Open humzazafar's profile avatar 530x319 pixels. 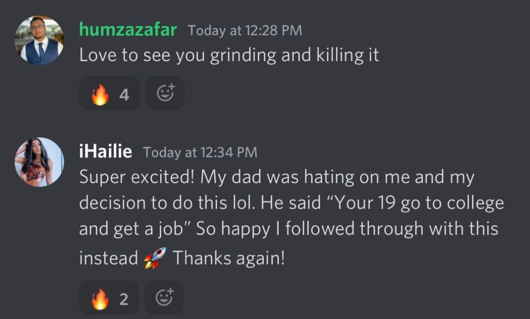tap(39, 40)
